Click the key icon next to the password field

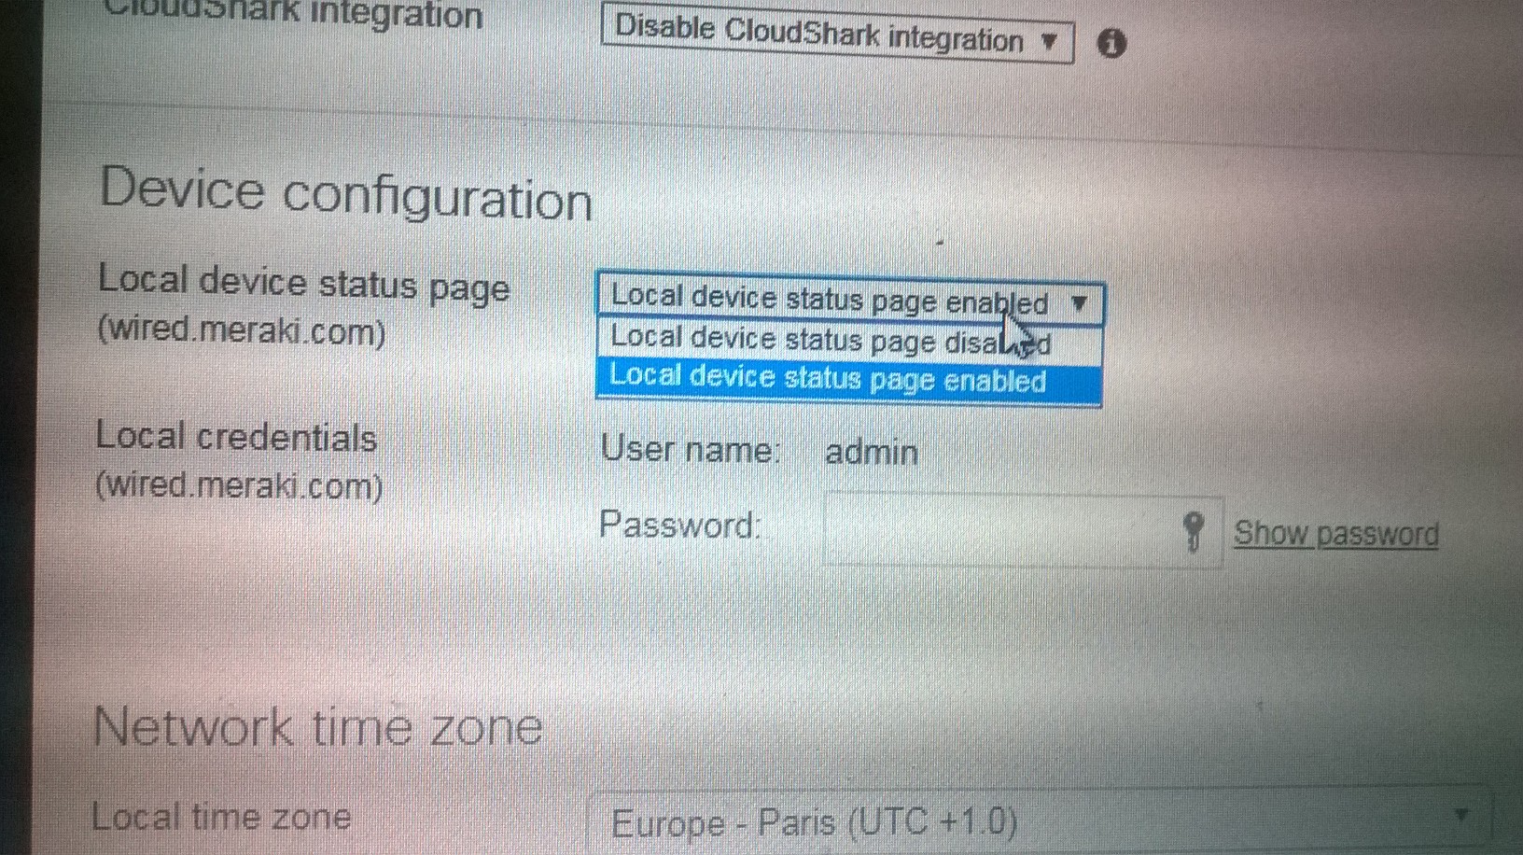pyautogui.click(x=1194, y=532)
